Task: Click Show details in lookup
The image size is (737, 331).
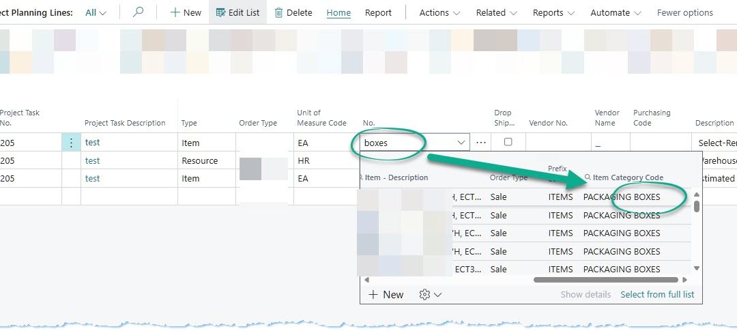Action: pos(586,295)
